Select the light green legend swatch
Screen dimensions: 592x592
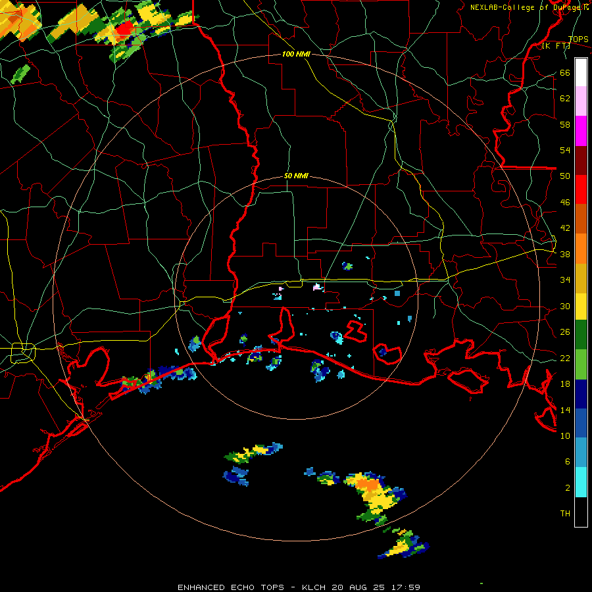(x=581, y=364)
